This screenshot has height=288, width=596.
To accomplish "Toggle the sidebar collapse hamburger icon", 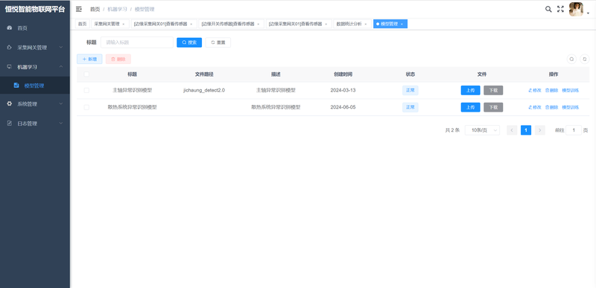I will coord(79,9).
